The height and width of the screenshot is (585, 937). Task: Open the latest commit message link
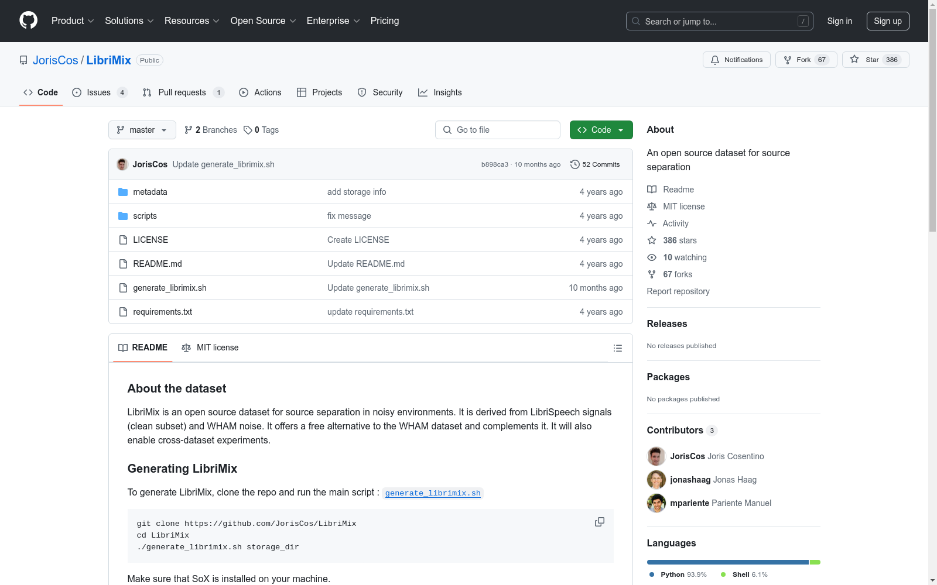[224, 164]
